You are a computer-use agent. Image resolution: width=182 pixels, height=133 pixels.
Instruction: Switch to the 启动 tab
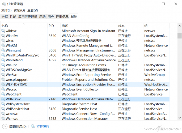(42, 16)
